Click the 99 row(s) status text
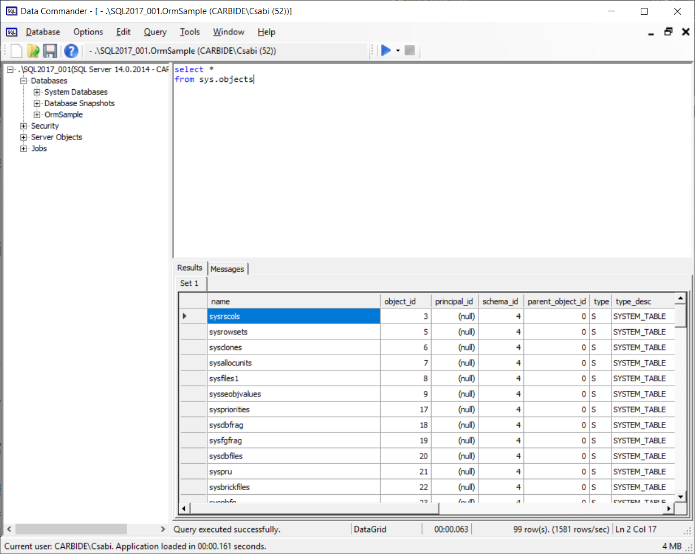 pyautogui.click(x=562, y=529)
